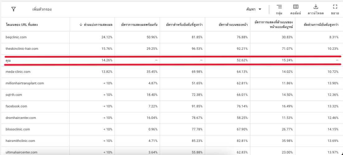
Task: Sort by อัตราสำหรับอันดับที่สูงกว่า column header
Action: [184, 25]
